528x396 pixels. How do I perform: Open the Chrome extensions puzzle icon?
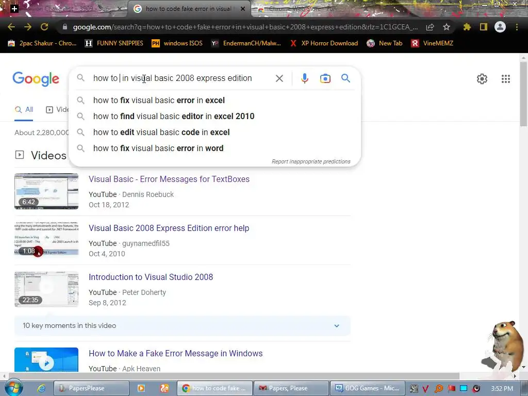pyautogui.click(x=467, y=27)
